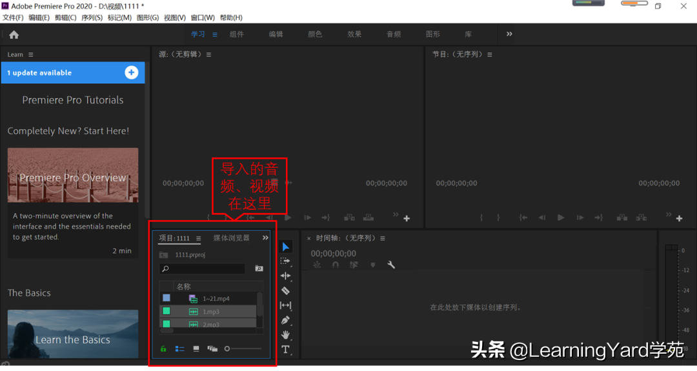Click Insert button in Source monitor
Viewport: 697px width, 371px height.
(x=349, y=217)
